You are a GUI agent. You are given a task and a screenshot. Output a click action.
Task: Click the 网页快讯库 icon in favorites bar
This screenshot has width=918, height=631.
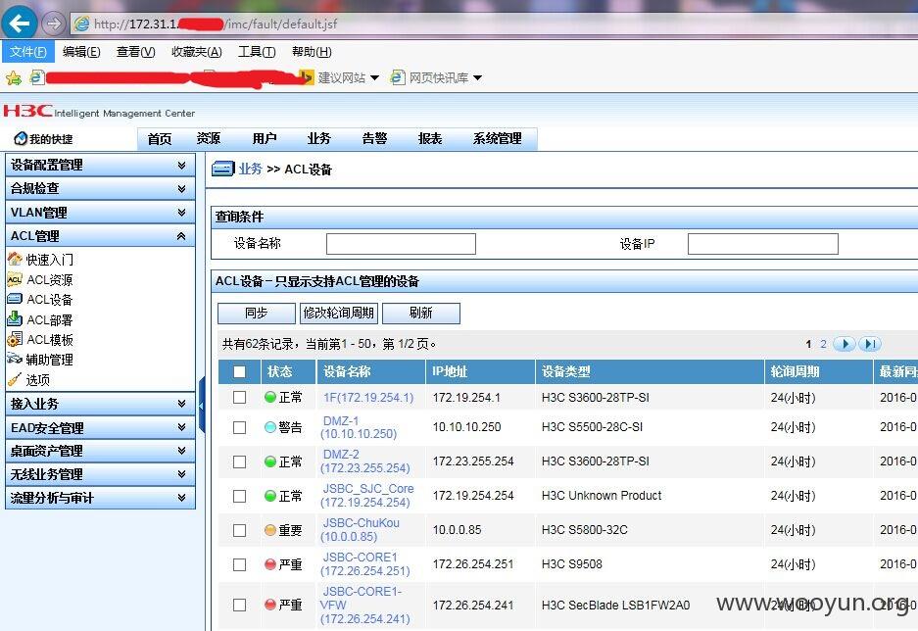(398, 77)
